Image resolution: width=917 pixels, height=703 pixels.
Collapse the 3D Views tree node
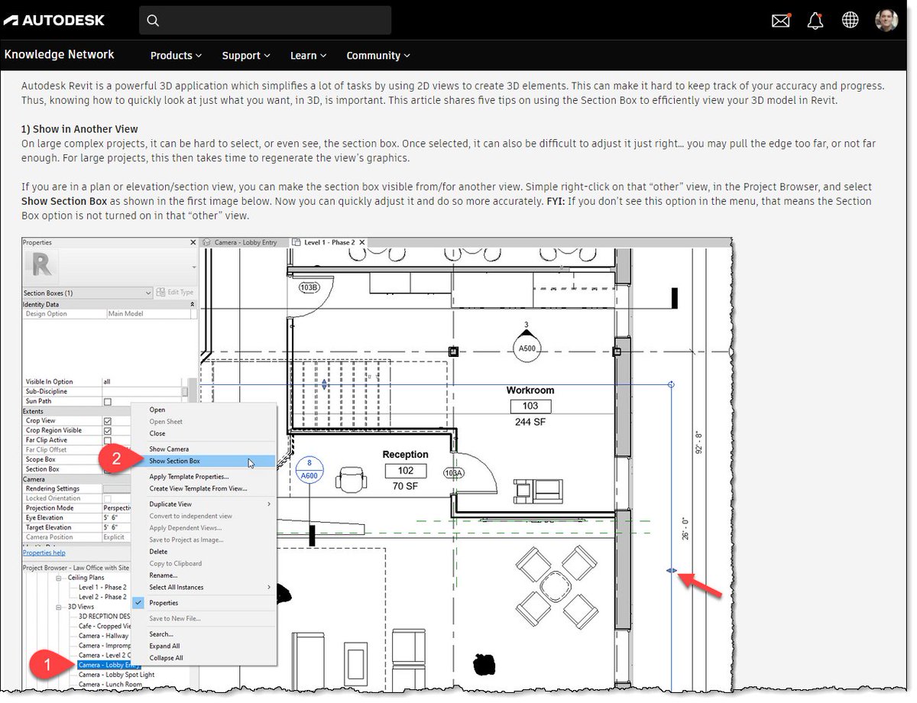point(59,607)
